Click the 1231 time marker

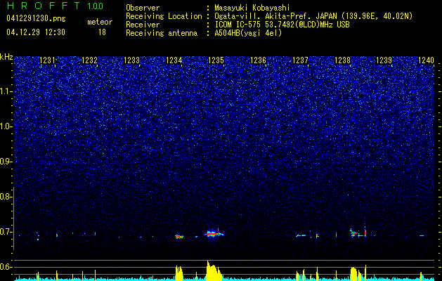[47, 60]
